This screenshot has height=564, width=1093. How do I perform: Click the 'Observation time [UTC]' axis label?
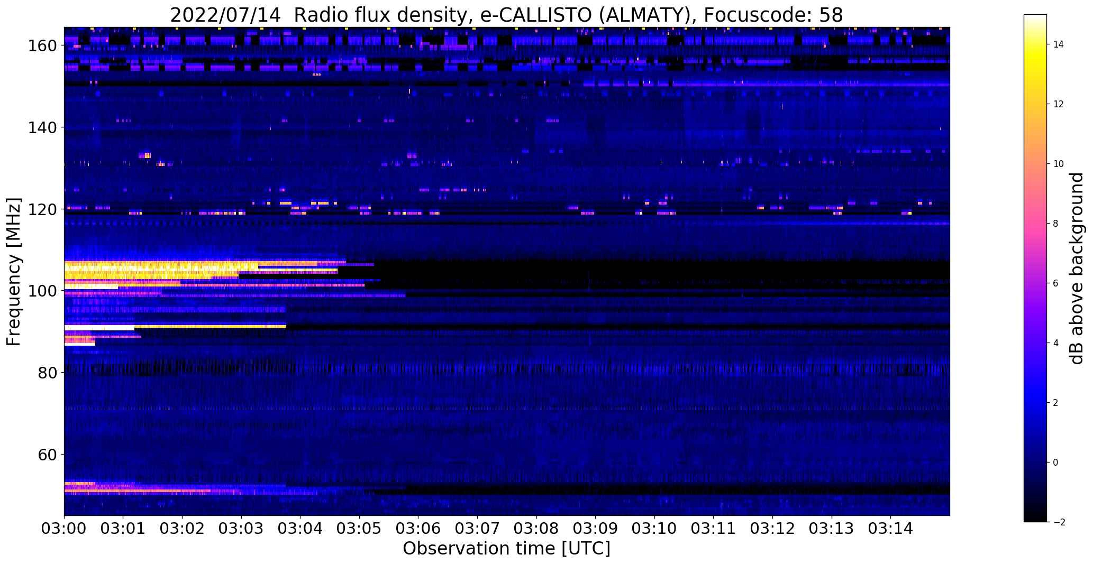coord(506,549)
